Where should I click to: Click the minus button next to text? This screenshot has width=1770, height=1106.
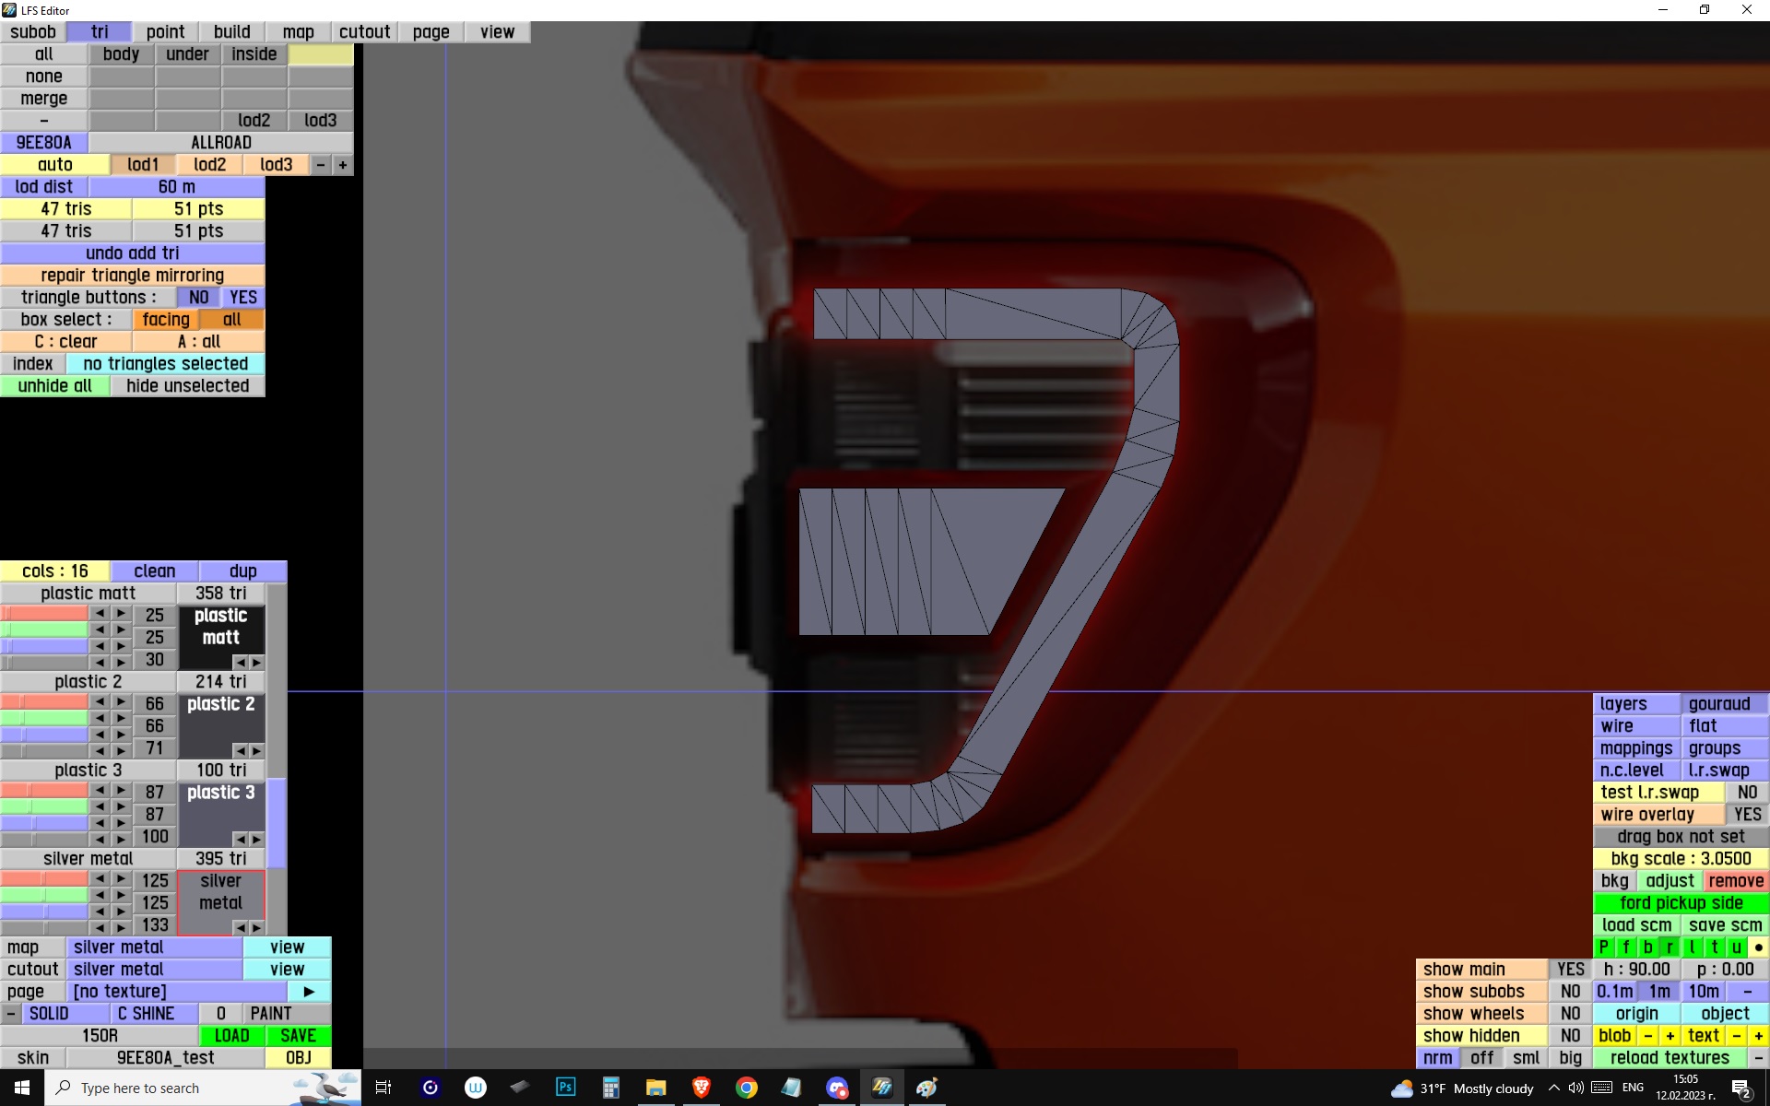point(1737,1036)
